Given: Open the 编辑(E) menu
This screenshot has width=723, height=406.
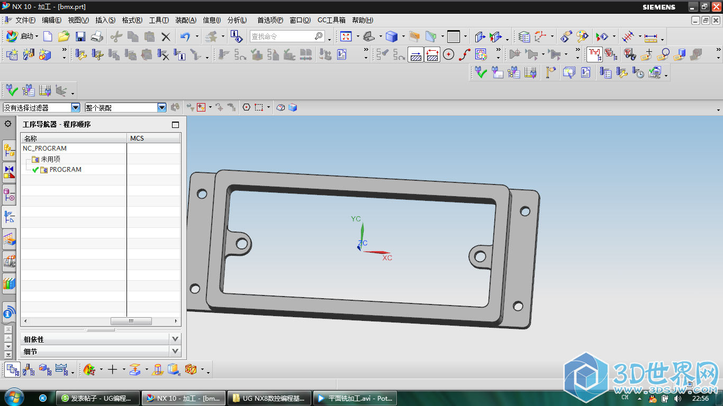Looking at the screenshot, I should pos(51,20).
